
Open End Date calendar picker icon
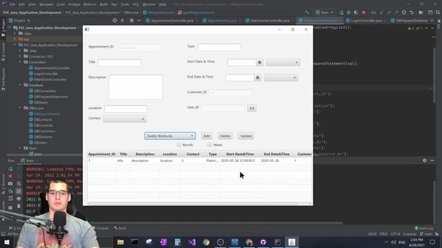tap(258, 78)
